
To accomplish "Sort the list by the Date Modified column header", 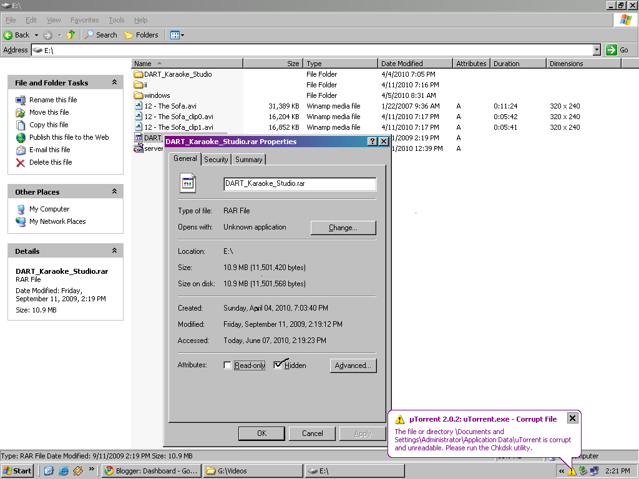I will 415,64.
